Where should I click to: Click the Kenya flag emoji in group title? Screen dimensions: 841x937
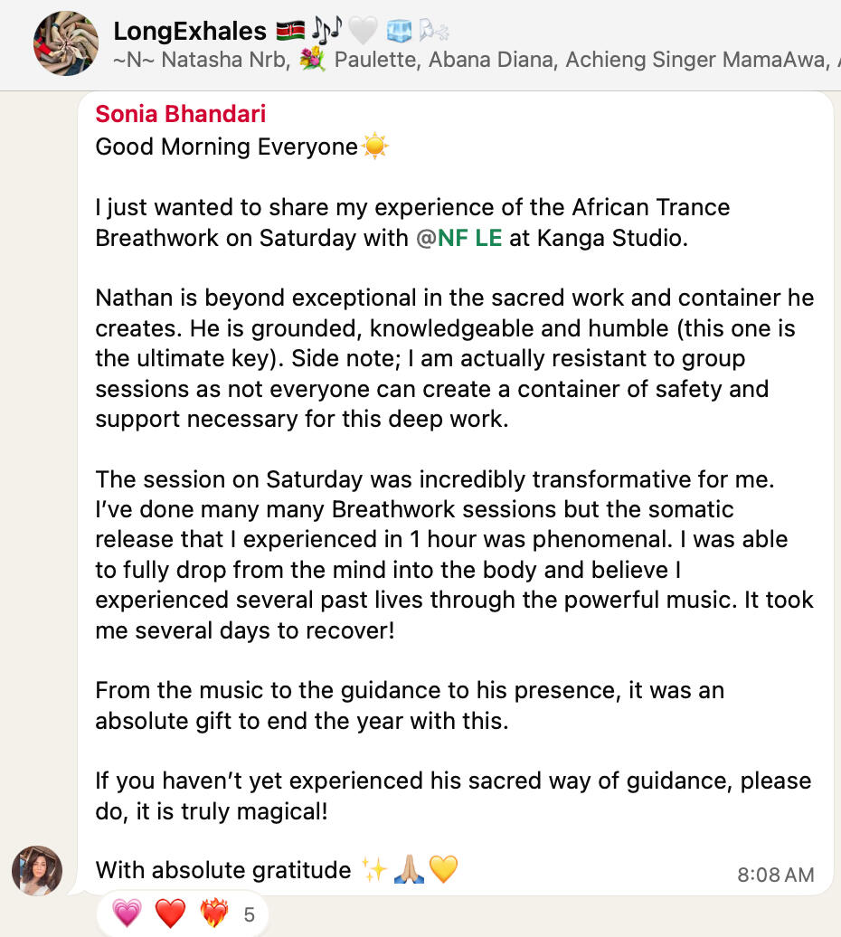click(291, 32)
